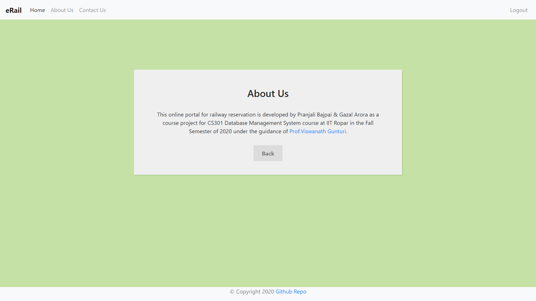Click the names Pranjali Bajpai text
Image resolution: width=536 pixels, height=301 pixels.
(x=314, y=115)
